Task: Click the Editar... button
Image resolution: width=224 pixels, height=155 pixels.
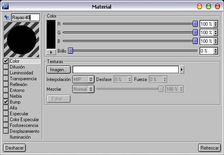Action: point(59,99)
